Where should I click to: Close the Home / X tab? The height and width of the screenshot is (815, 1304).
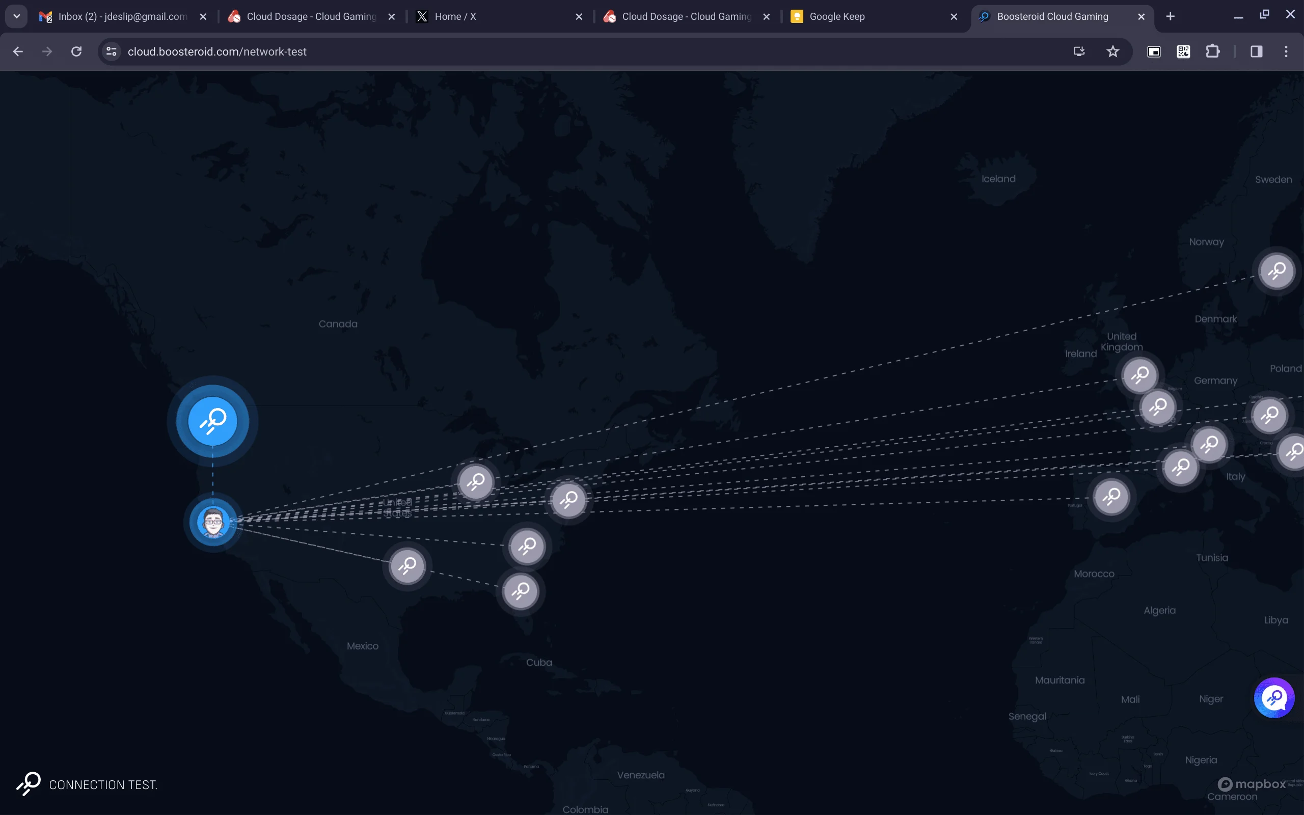579,17
